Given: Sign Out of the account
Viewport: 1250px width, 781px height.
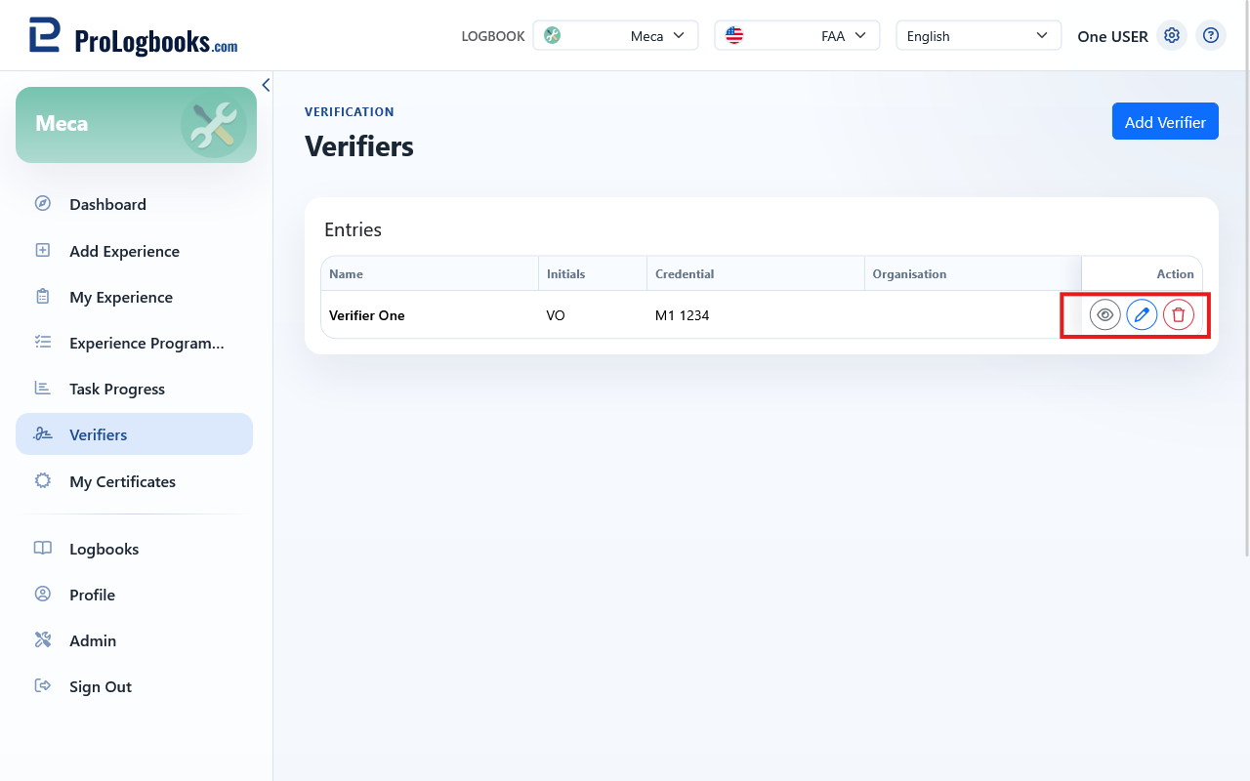Looking at the screenshot, I should tap(134, 686).
